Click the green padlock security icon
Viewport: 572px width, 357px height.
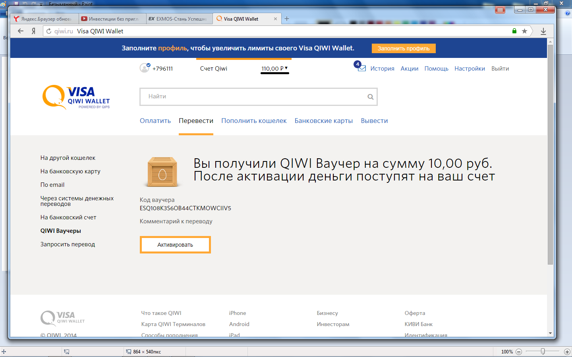pos(514,31)
